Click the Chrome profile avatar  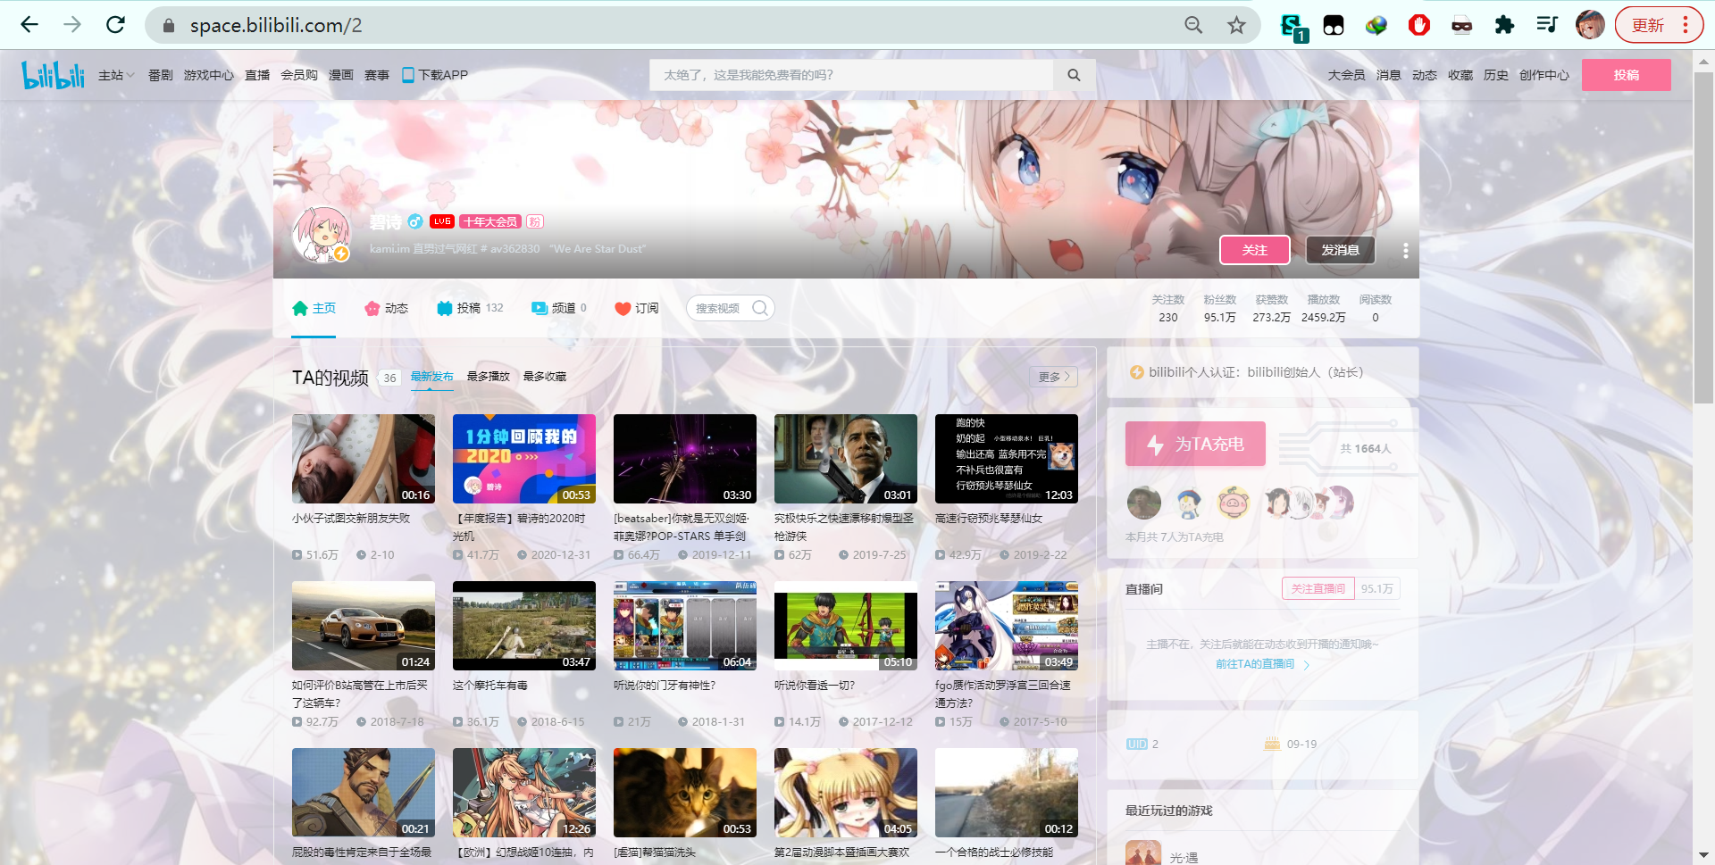coord(1590,25)
